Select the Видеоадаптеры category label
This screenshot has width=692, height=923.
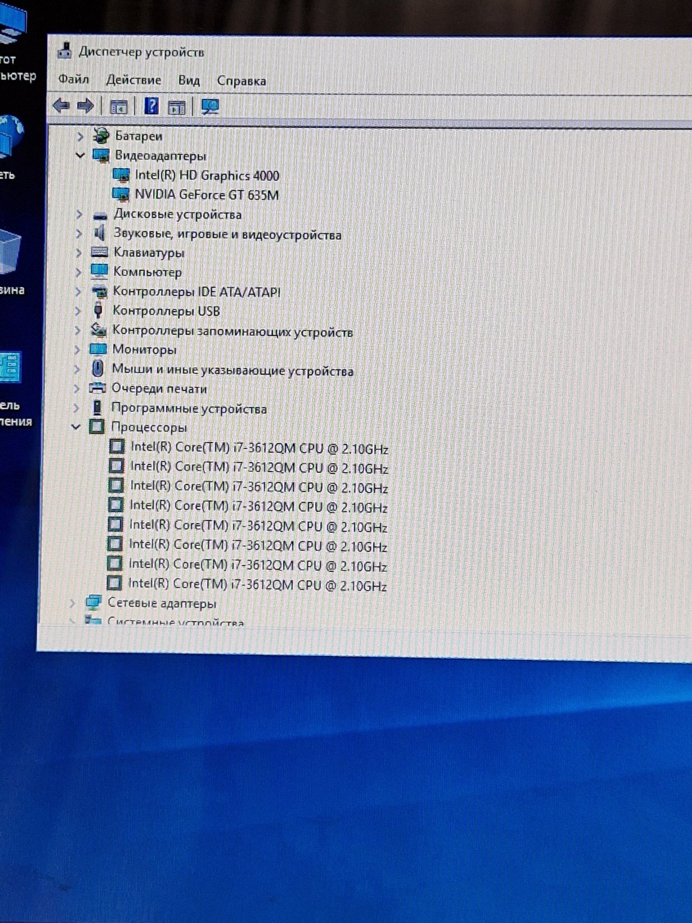coord(160,156)
